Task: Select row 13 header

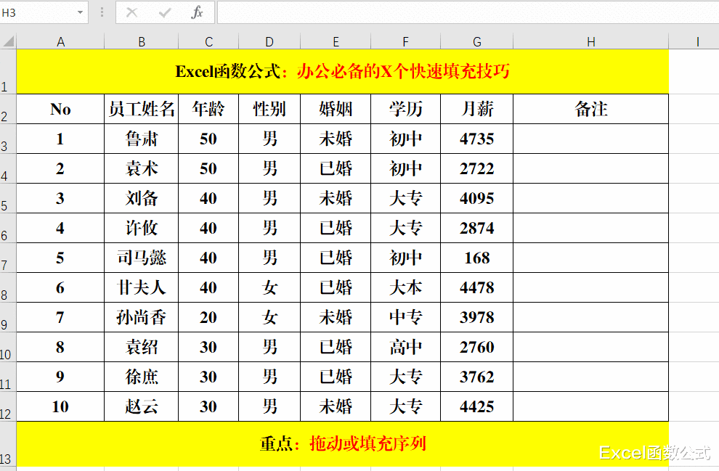Action: pos(8,444)
